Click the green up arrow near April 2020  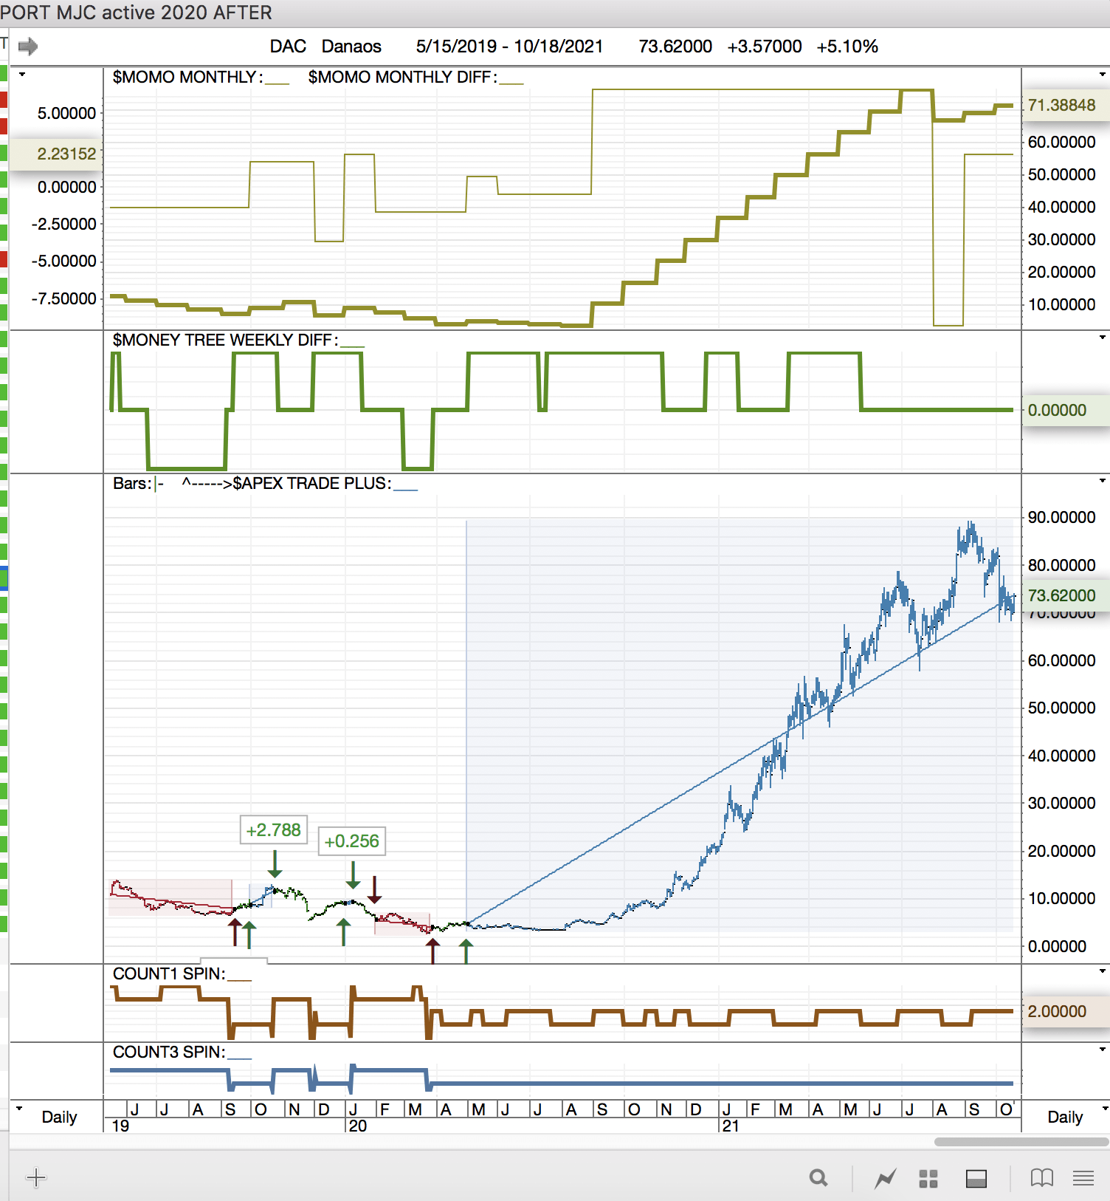coord(466,951)
